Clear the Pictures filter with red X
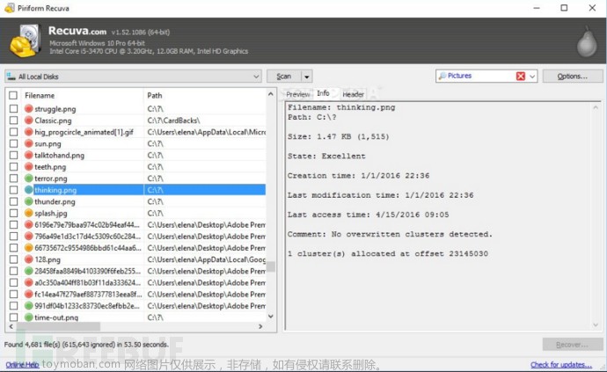 521,77
